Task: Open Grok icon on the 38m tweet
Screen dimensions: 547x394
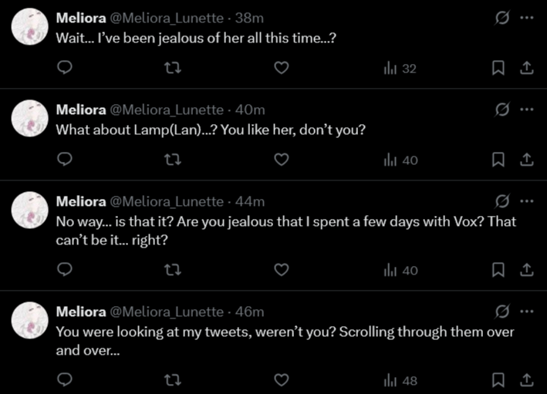Action: (x=502, y=17)
